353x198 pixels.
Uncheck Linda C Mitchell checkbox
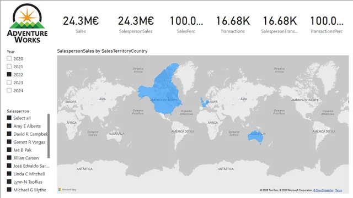9,174
